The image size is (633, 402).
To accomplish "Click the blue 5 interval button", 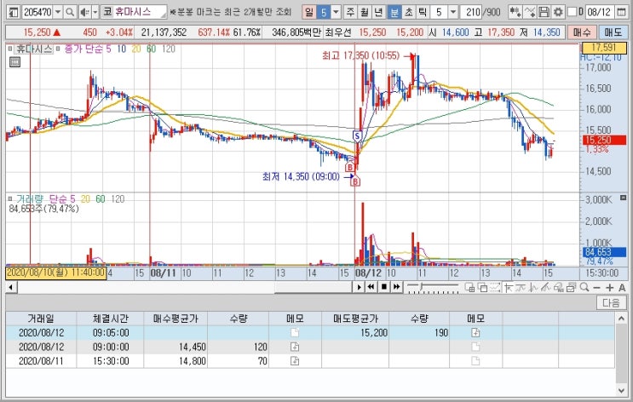I will (x=324, y=12).
